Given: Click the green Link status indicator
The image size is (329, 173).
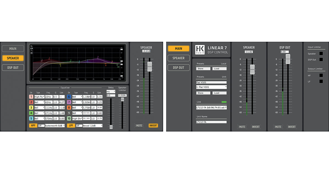Looking at the screenshot, I should 224,102.
